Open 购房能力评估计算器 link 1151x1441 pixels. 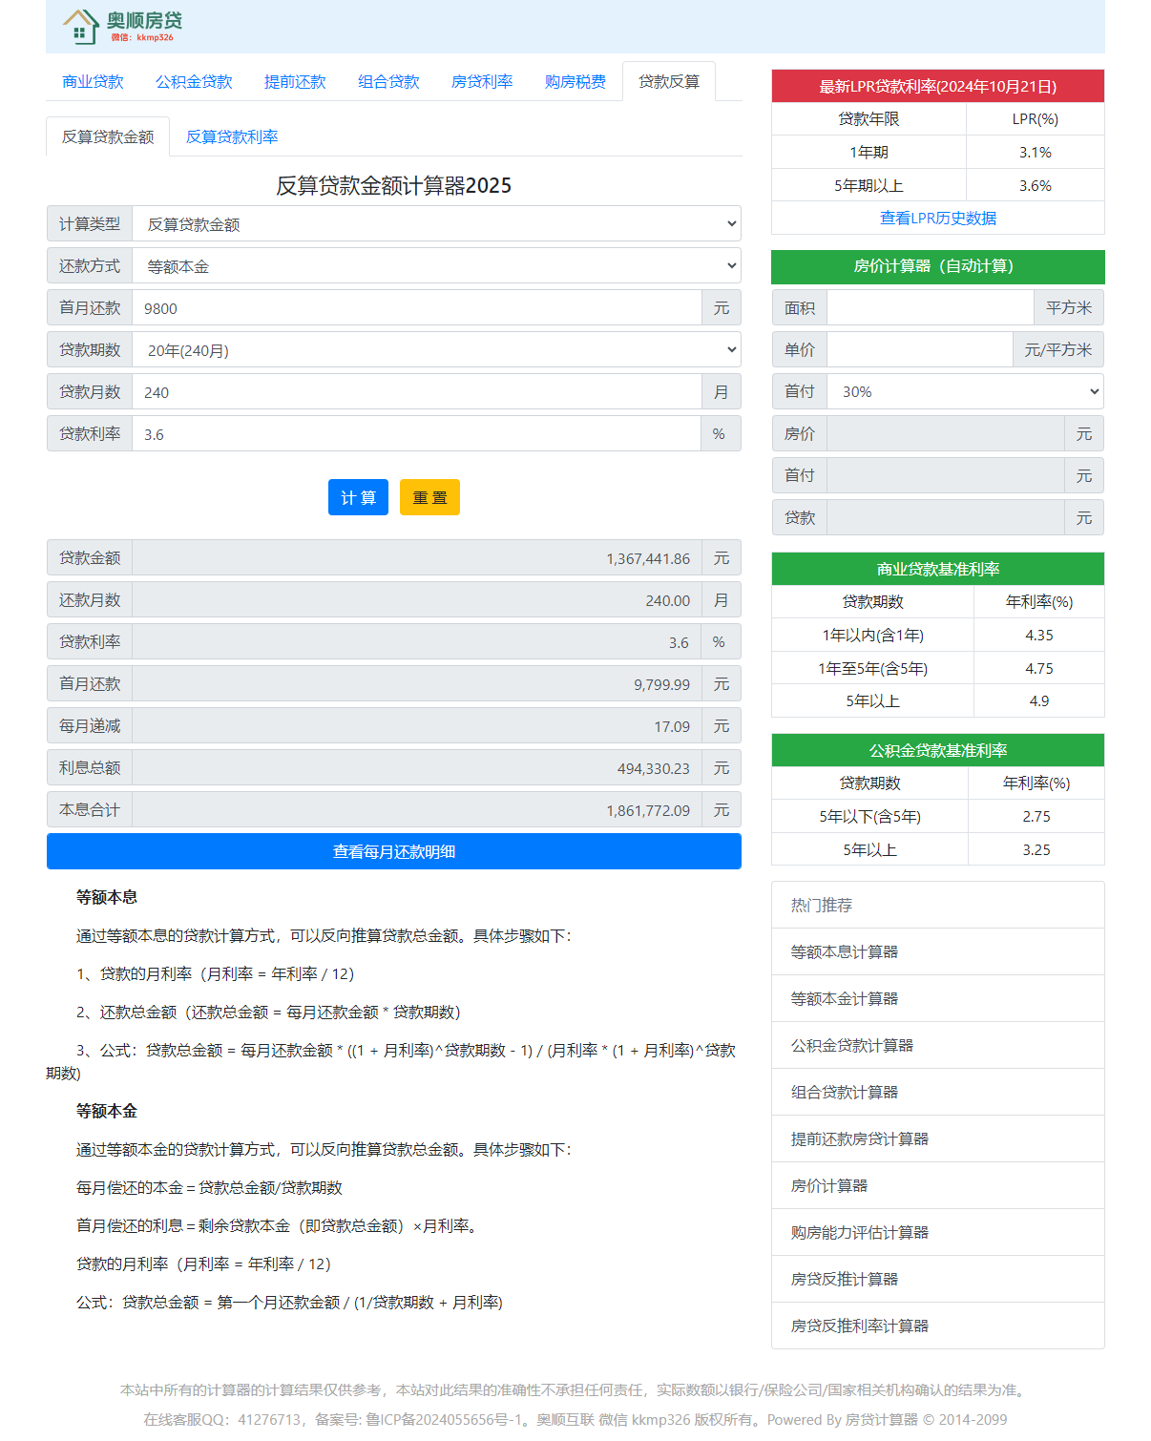point(859,1233)
